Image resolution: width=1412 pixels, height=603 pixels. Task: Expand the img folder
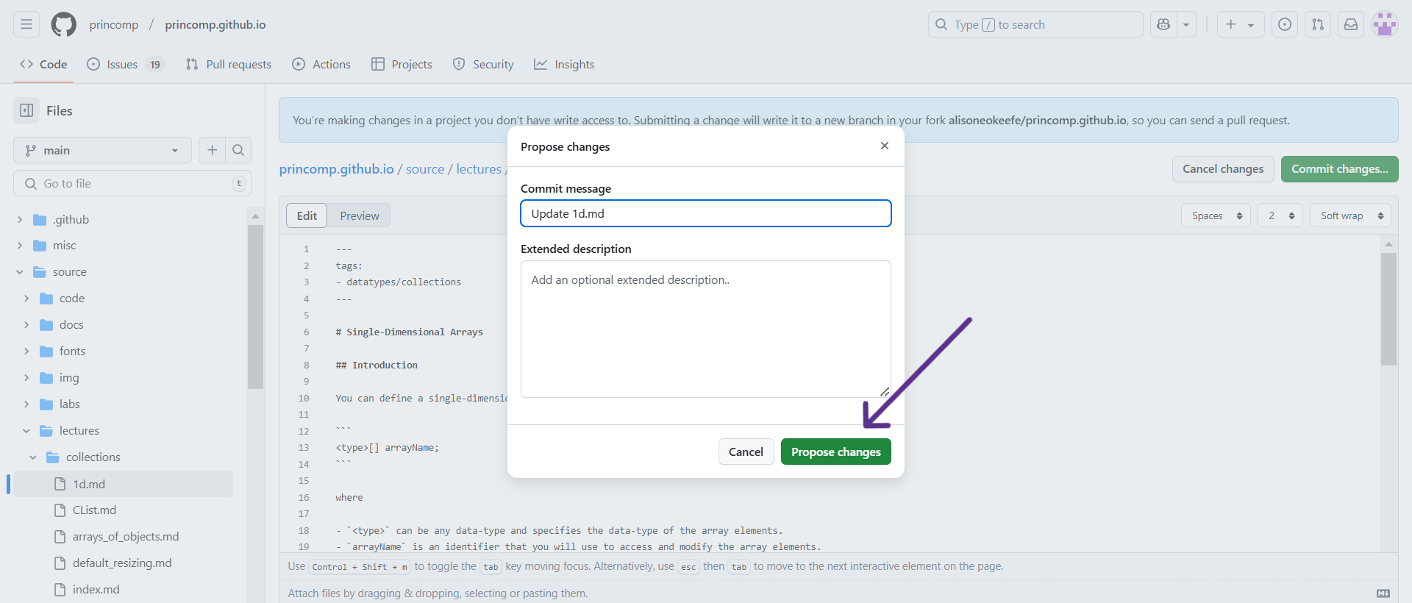pyautogui.click(x=26, y=378)
